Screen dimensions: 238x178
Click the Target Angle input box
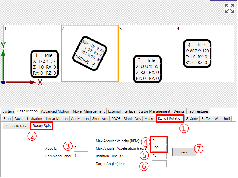(x=159, y=163)
